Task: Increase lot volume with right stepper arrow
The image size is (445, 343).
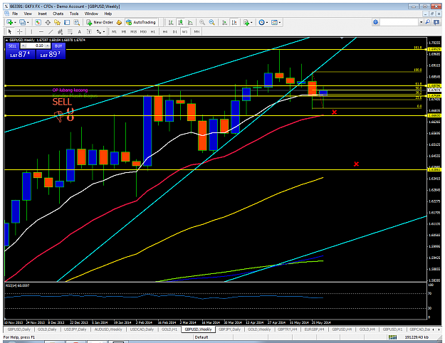Action: (x=48, y=46)
